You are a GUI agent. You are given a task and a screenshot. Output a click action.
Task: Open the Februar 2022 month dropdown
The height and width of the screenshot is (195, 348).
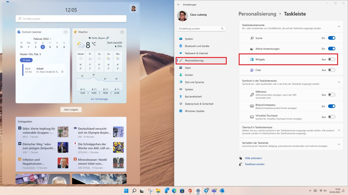[x=42, y=39]
